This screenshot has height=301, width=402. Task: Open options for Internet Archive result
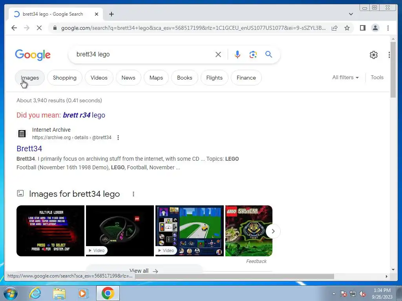(118, 138)
